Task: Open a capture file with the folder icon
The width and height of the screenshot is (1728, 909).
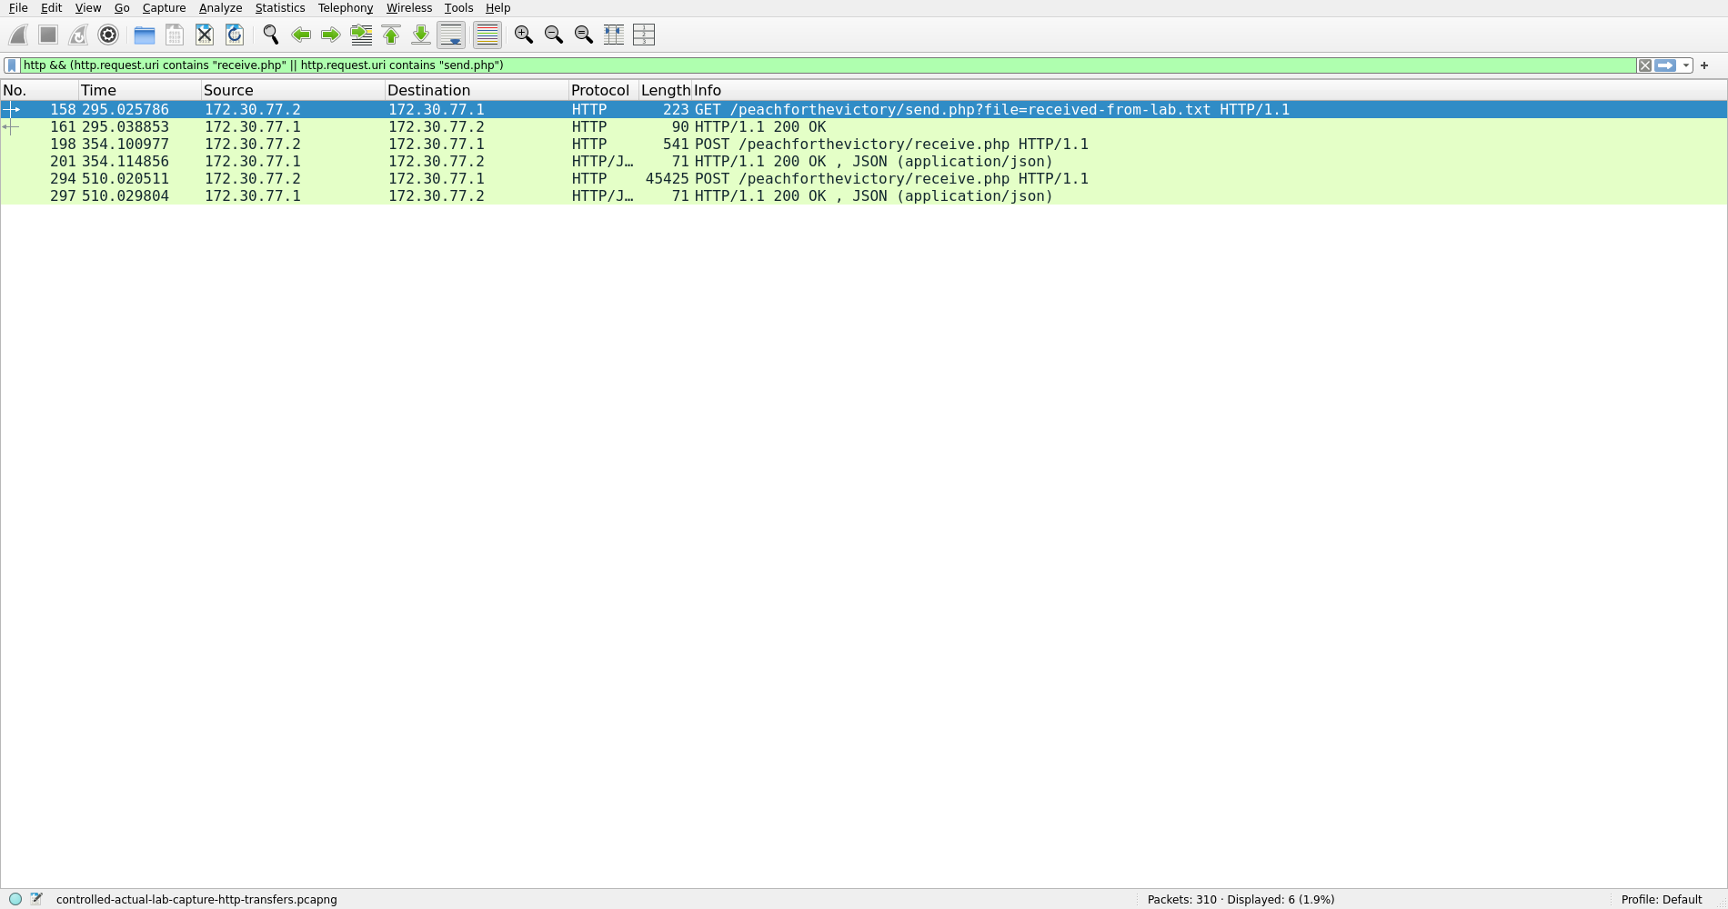Action: click(145, 35)
